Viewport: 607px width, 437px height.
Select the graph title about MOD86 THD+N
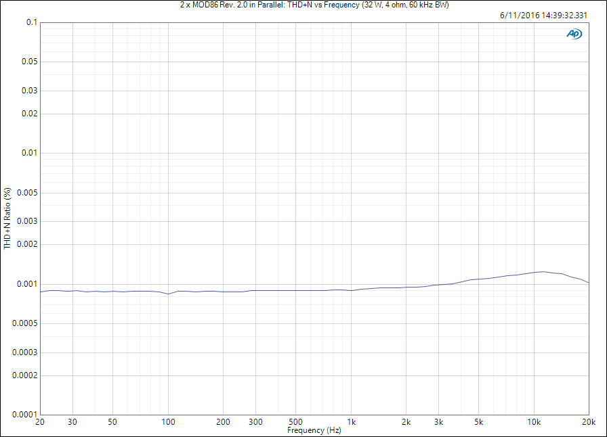(x=314, y=5)
